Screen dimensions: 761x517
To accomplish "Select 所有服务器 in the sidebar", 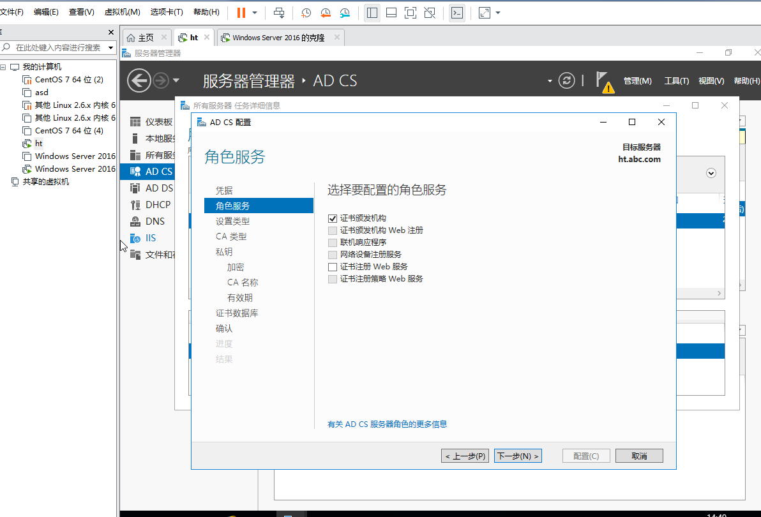I will coord(152,154).
